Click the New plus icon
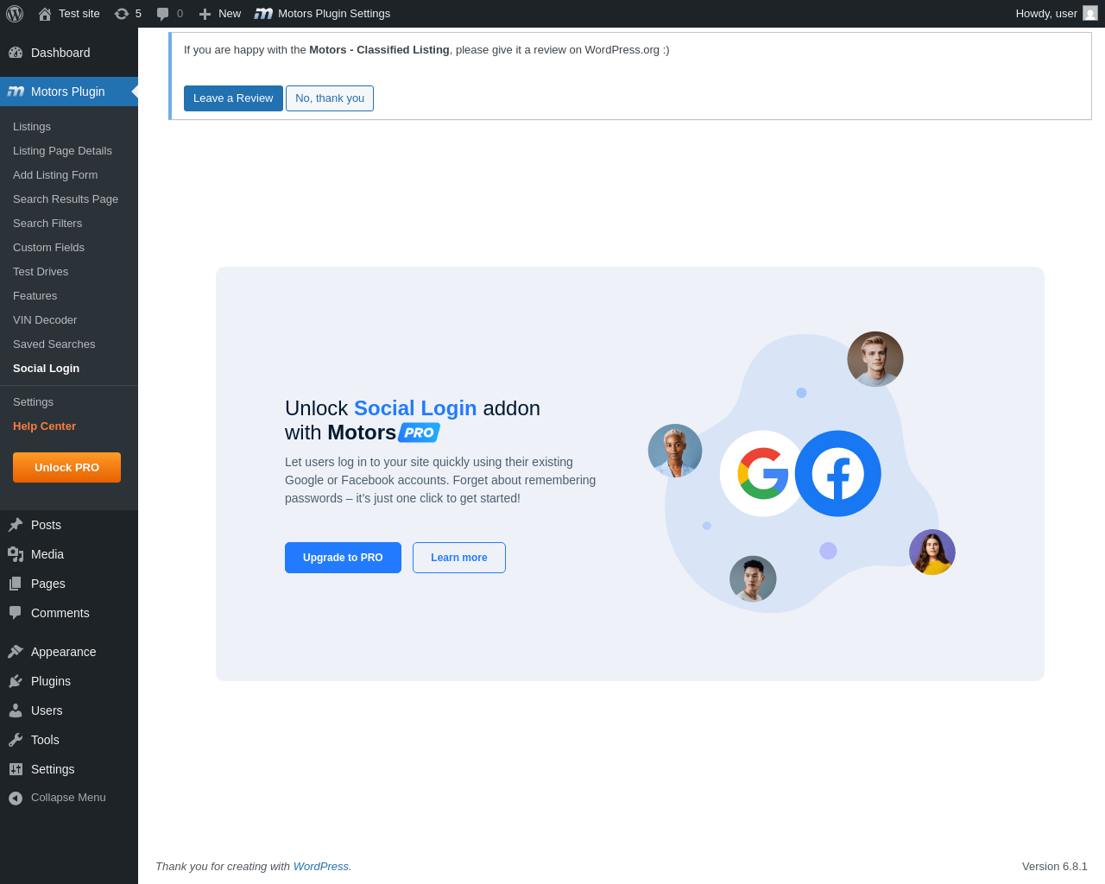 [x=205, y=14]
